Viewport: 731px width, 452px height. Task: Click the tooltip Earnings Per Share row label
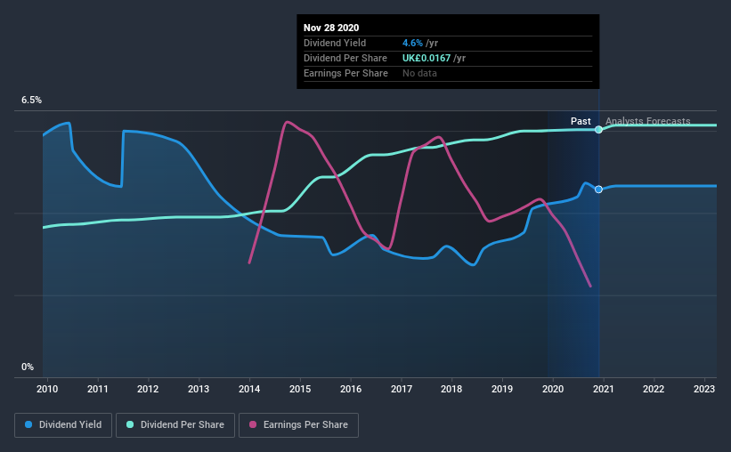tap(346, 73)
